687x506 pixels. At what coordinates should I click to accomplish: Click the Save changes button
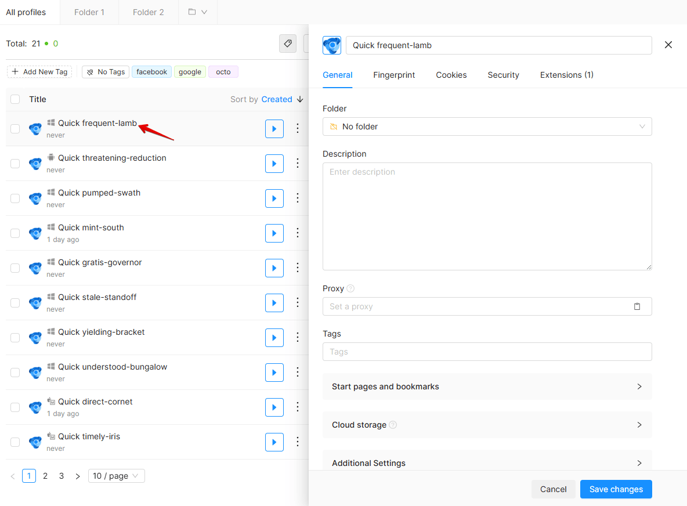coord(616,489)
